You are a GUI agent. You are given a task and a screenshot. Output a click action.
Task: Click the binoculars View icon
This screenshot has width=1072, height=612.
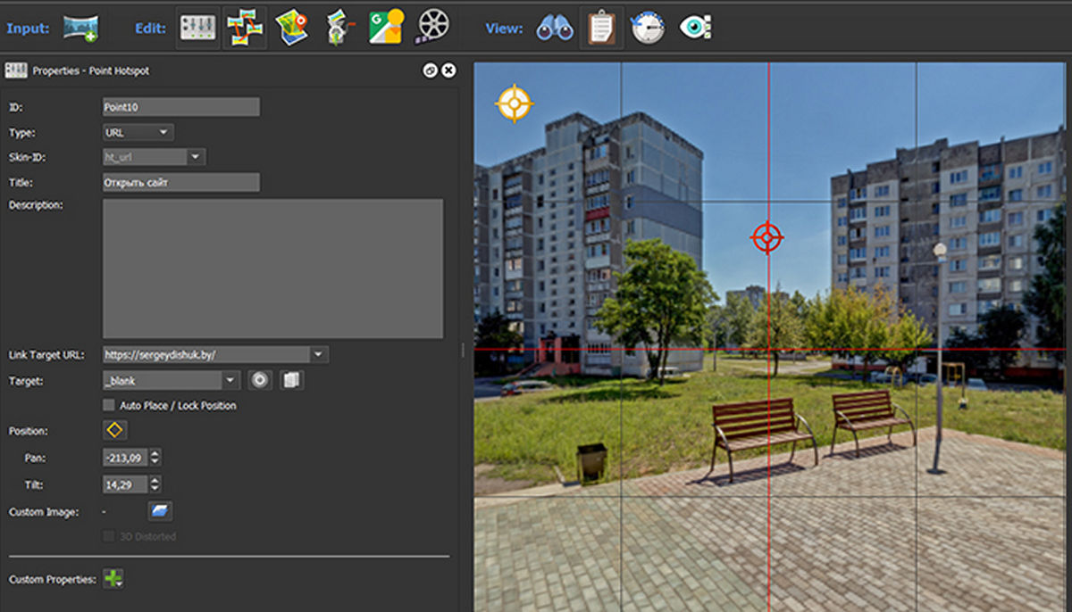pyautogui.click(x=554, y=28)
